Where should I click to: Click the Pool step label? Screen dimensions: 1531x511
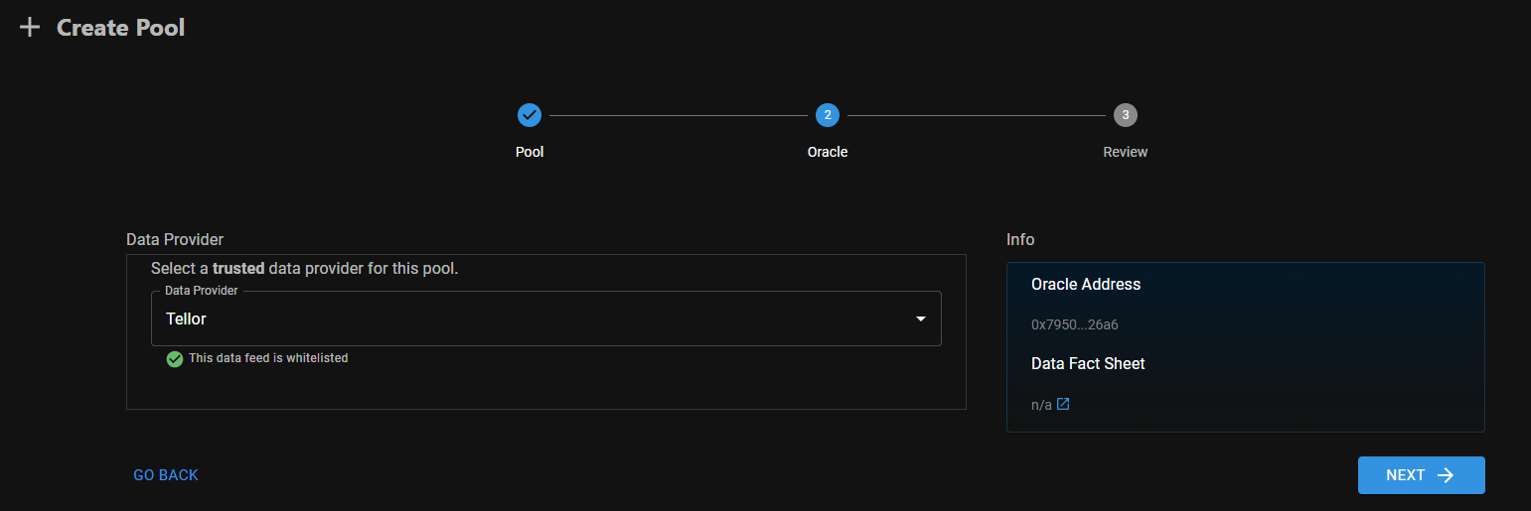(x=530, y=152)
